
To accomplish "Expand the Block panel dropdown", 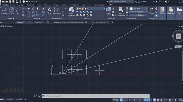I will 111,19.
